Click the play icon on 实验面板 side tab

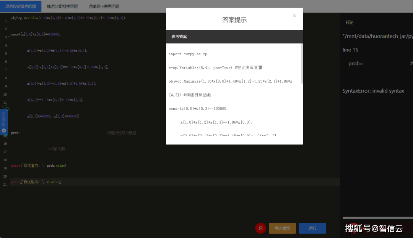tap(4, 130)
